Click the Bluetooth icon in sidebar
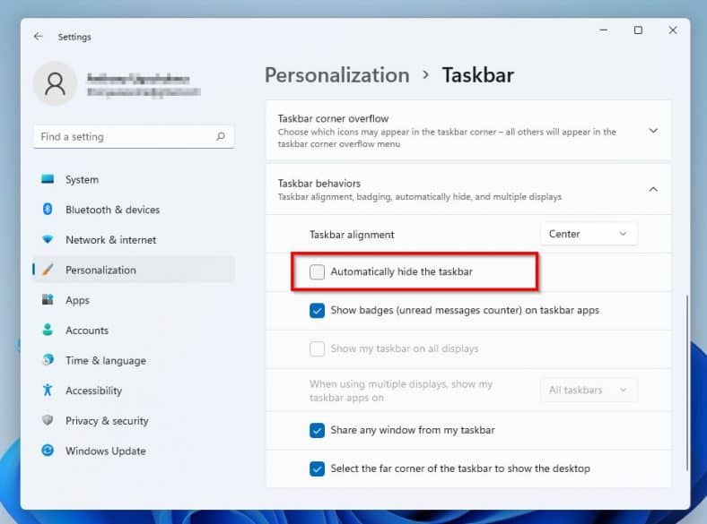Image resolution: width=707 pixels, height=524 pixels. (48, 209)
